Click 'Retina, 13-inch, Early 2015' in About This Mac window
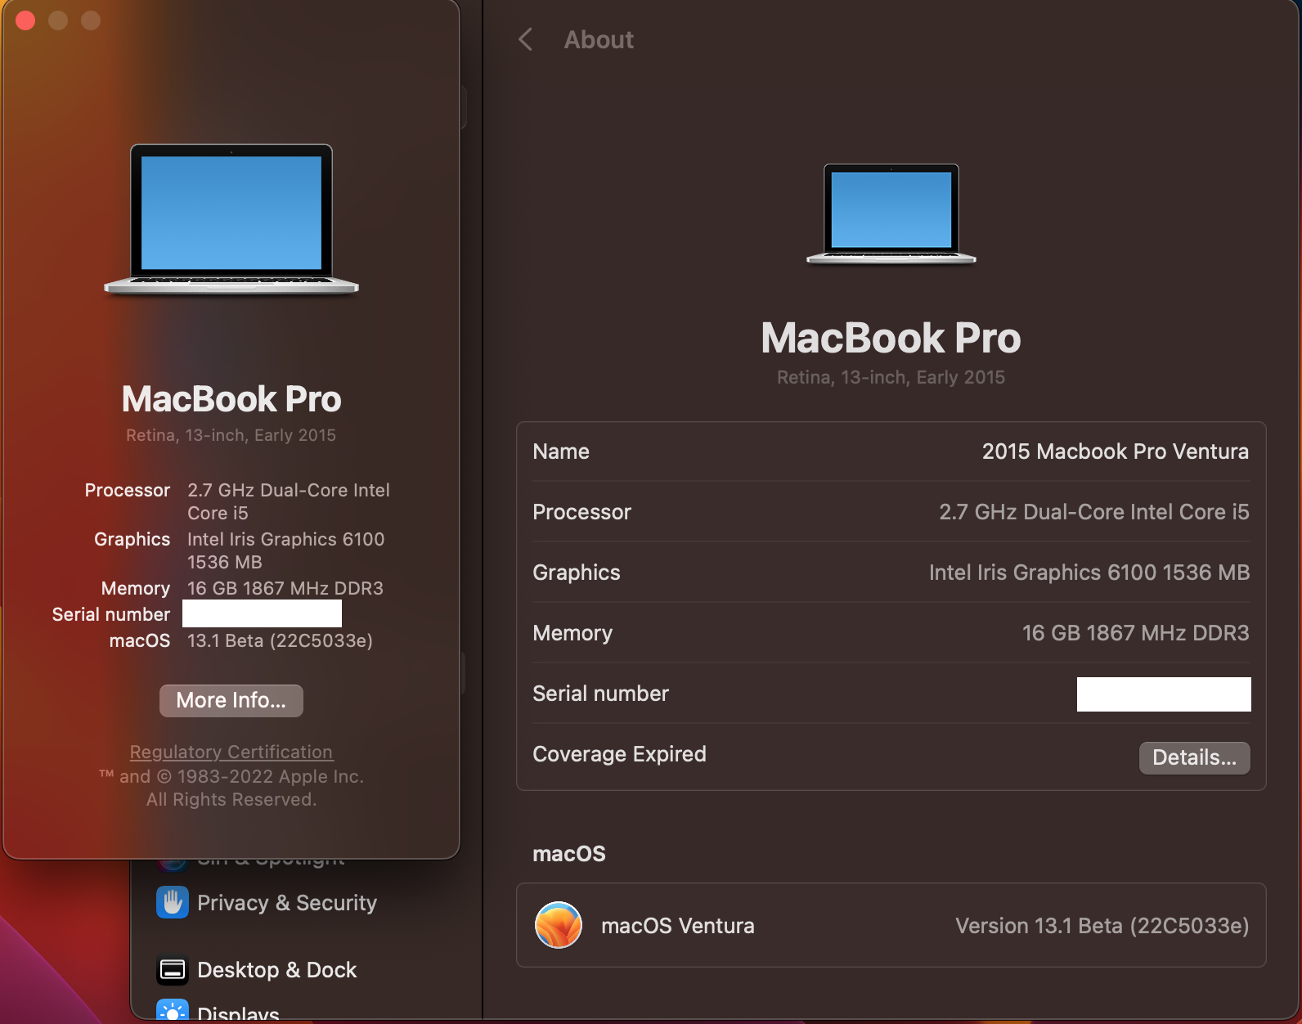This screenshot has height=1024, width=1302. (231, 435)
